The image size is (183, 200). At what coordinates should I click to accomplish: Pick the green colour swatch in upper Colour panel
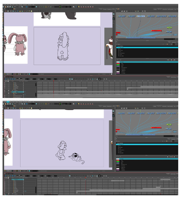118,65
